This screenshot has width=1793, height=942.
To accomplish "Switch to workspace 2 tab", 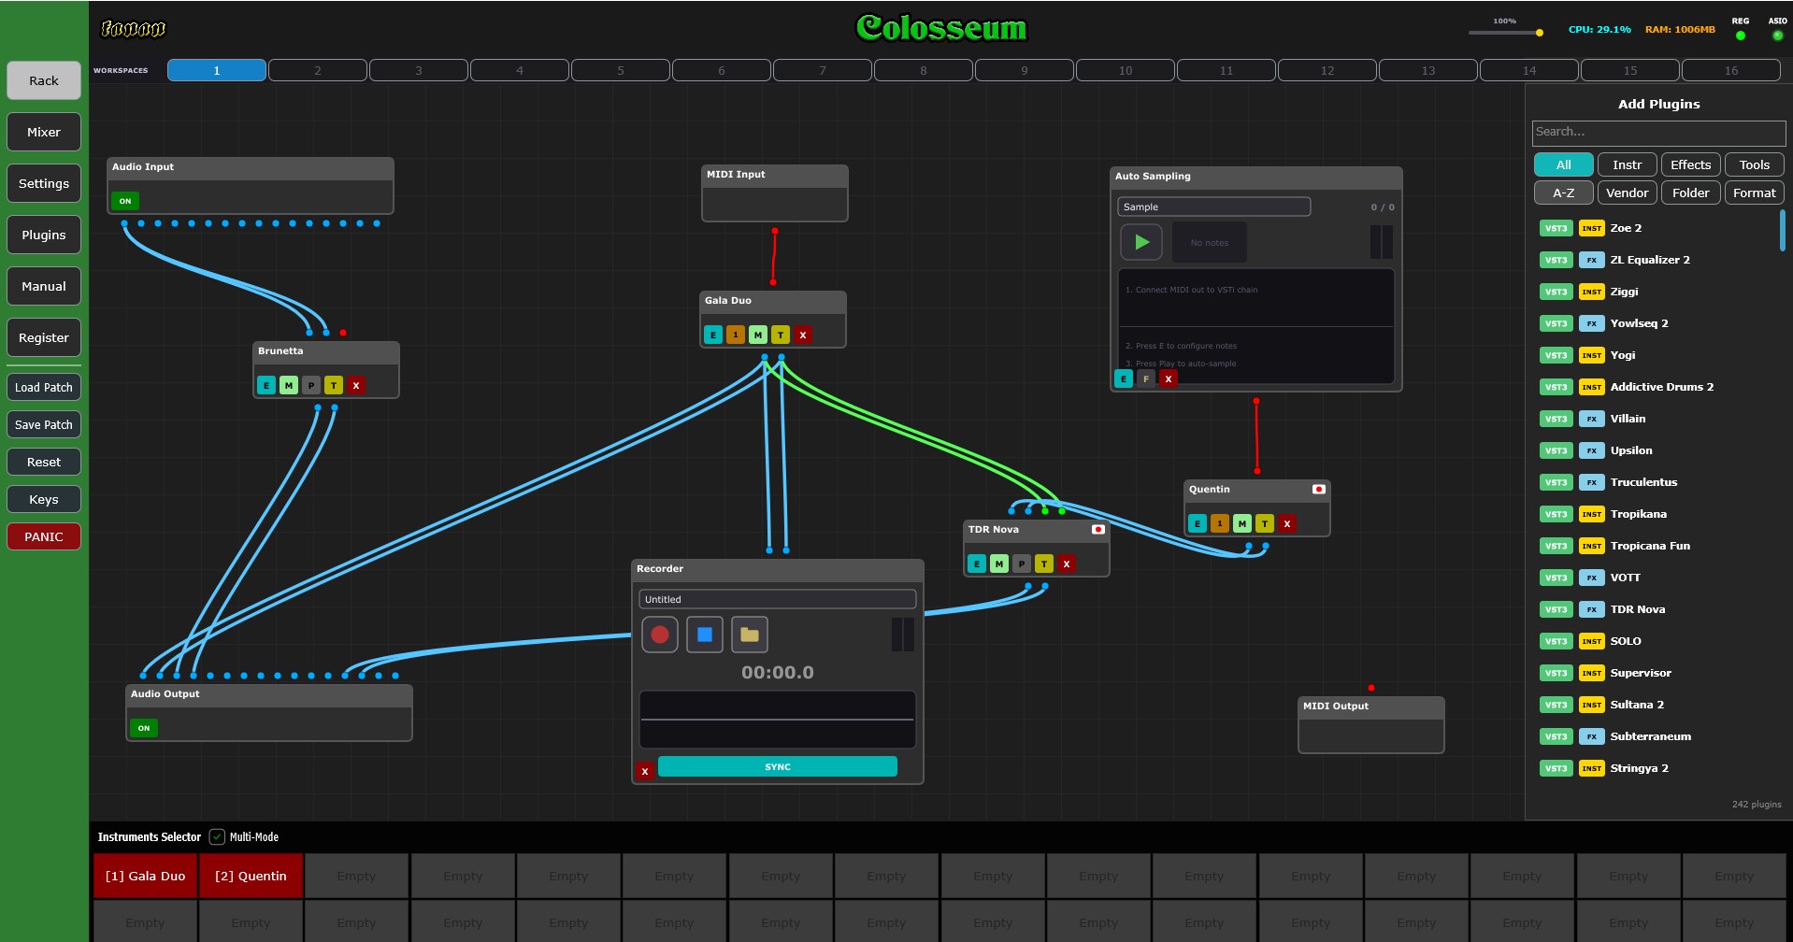I will click(318, 70).
